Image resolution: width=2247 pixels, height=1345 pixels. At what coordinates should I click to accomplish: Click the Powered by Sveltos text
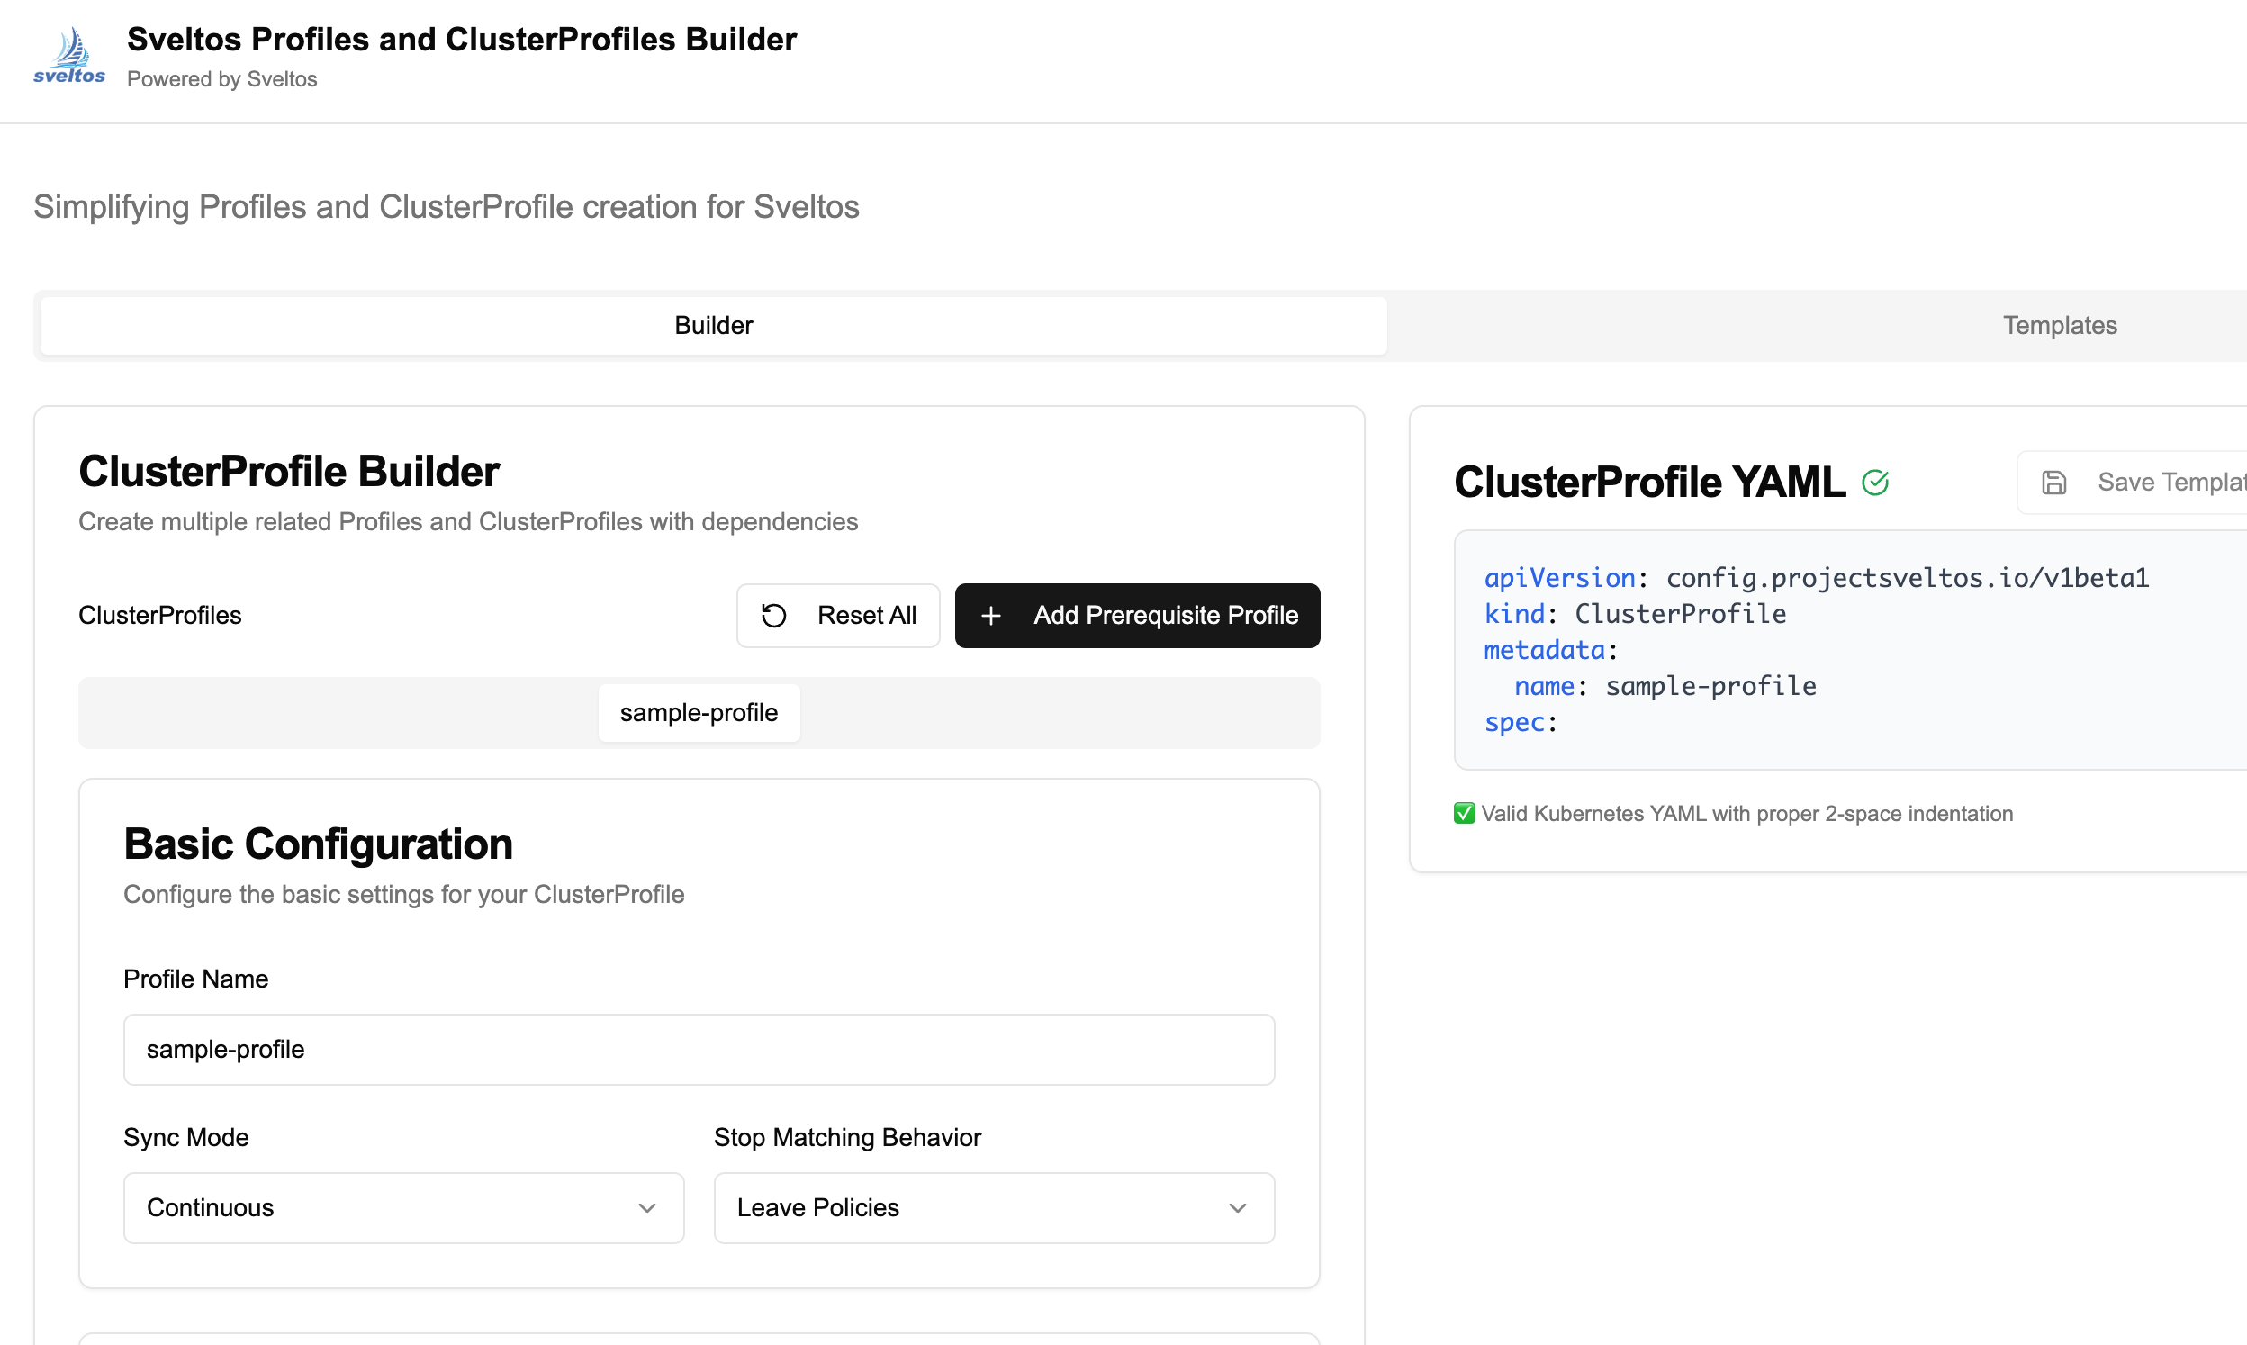point(222,79)
